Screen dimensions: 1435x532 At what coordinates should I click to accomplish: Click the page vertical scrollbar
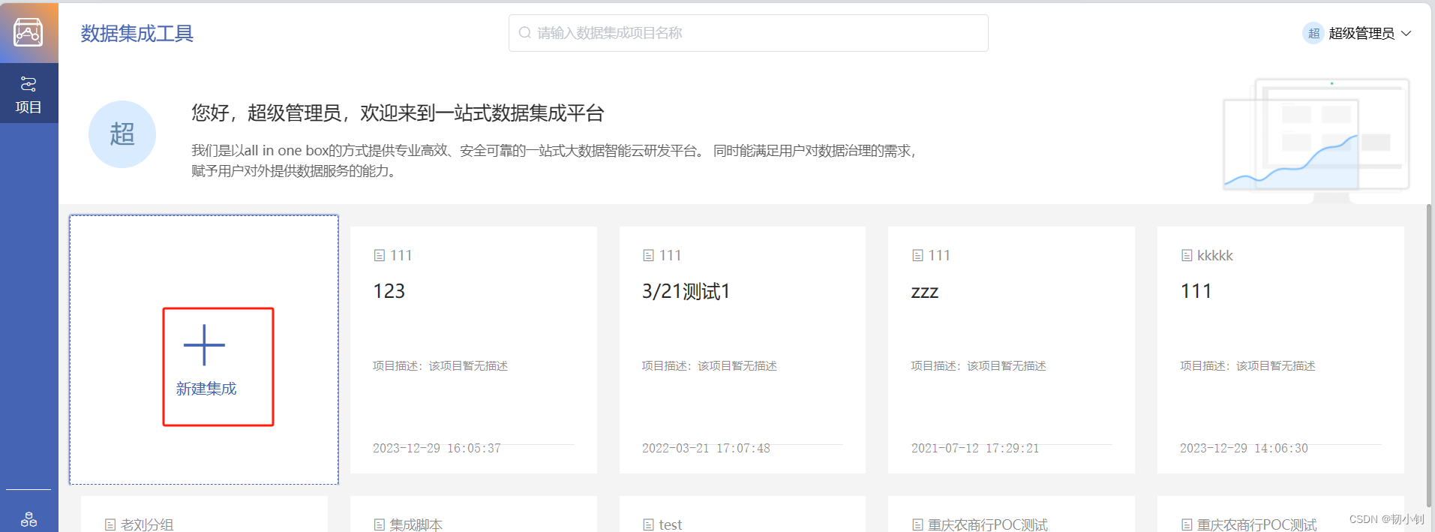coord(1429,356)
